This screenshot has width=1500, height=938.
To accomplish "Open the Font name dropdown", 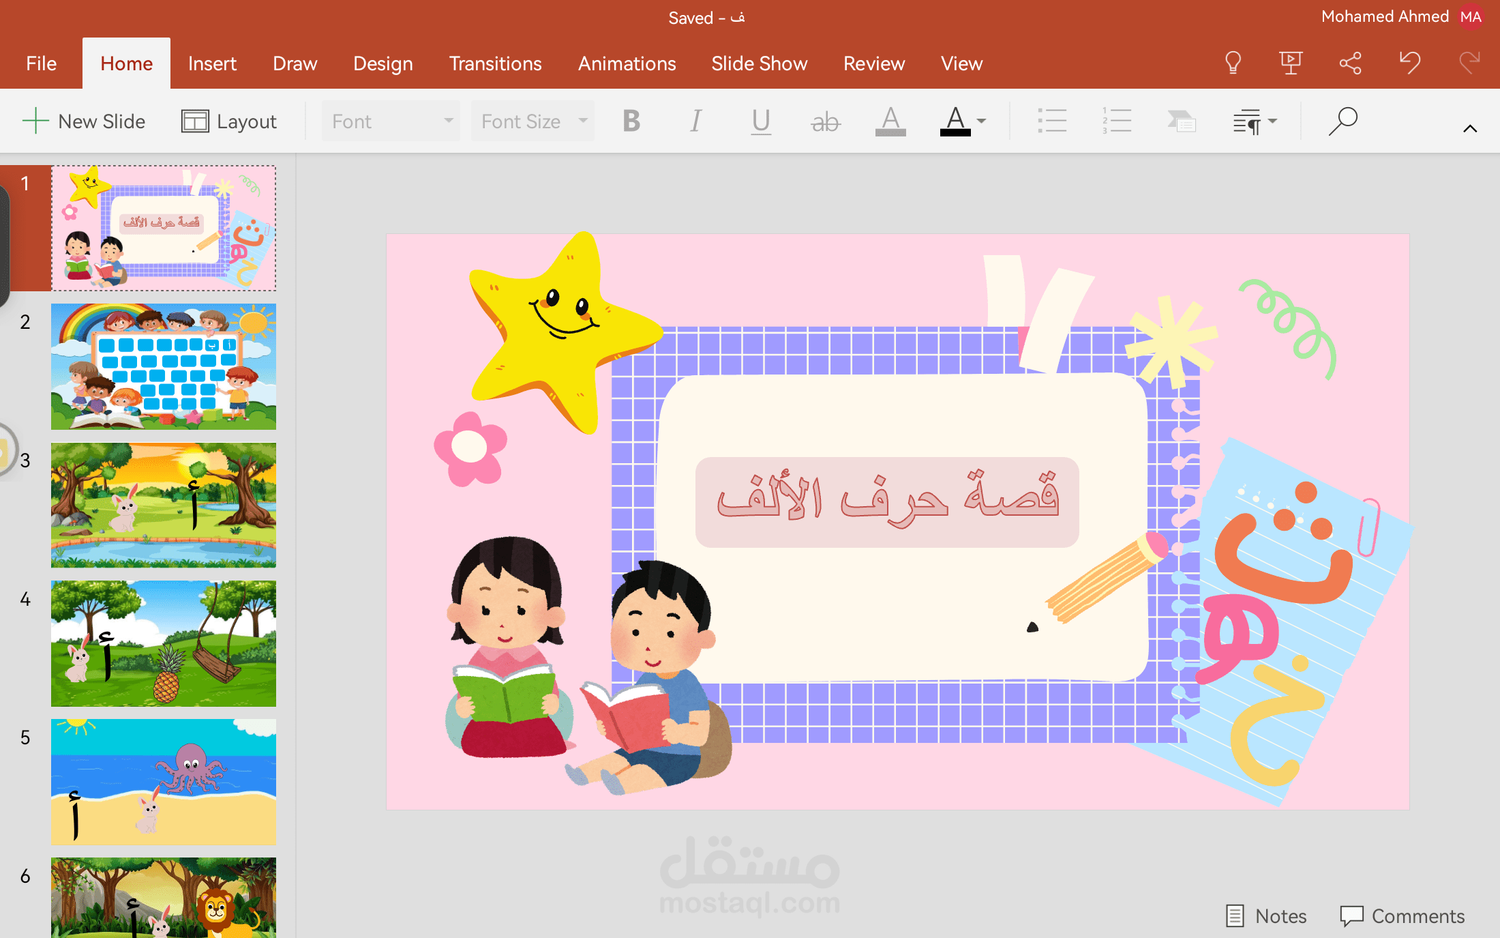I will point(391,121).
